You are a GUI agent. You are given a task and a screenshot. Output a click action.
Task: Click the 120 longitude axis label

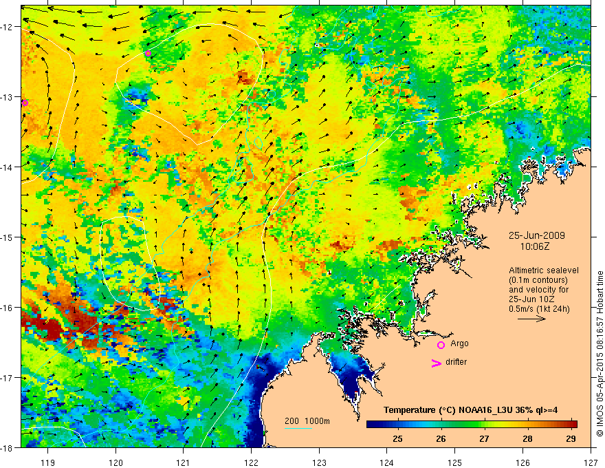coord(115,462)
